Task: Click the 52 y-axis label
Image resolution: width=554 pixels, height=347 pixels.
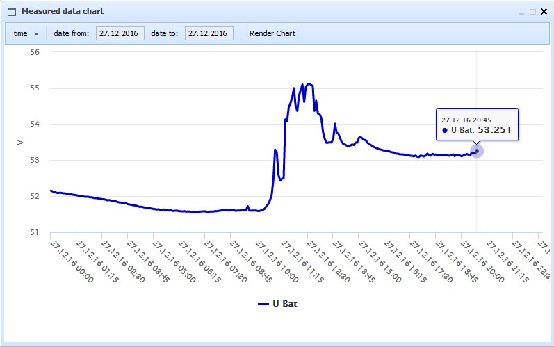Action: click(x=35, y=196)
